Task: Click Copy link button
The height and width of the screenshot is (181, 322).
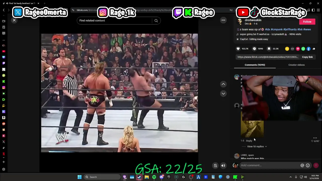Action: (x=307, y=57)
